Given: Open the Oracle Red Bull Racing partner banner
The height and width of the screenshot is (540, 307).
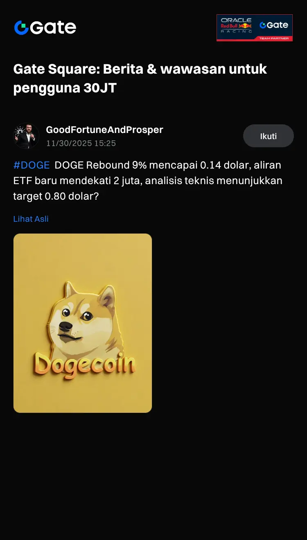Looking at the screenshot, I should click(x=255, y=28).
